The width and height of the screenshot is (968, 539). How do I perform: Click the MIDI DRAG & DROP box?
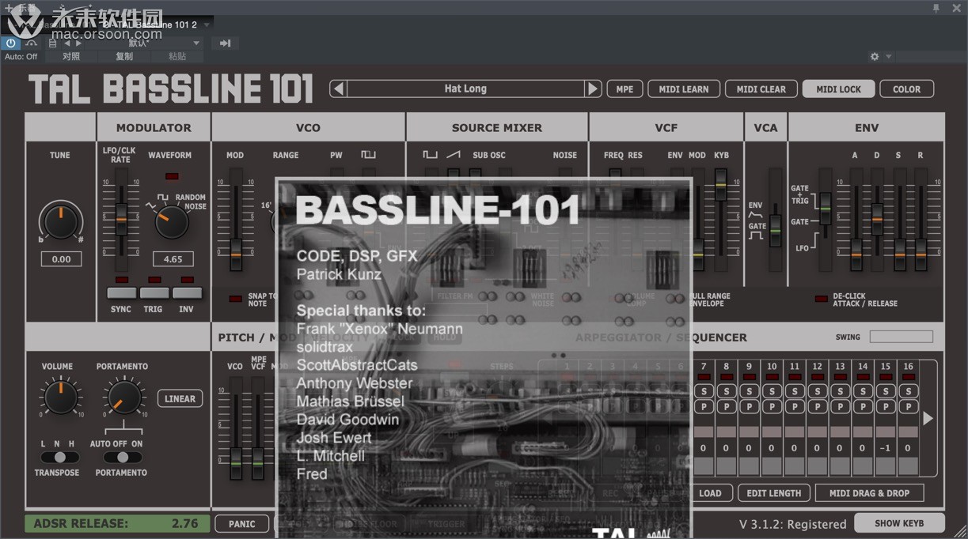click(869, 493)
